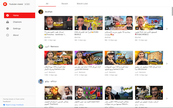
Task: Show next videos in oPiiLz row
Action: pos(167,98)
